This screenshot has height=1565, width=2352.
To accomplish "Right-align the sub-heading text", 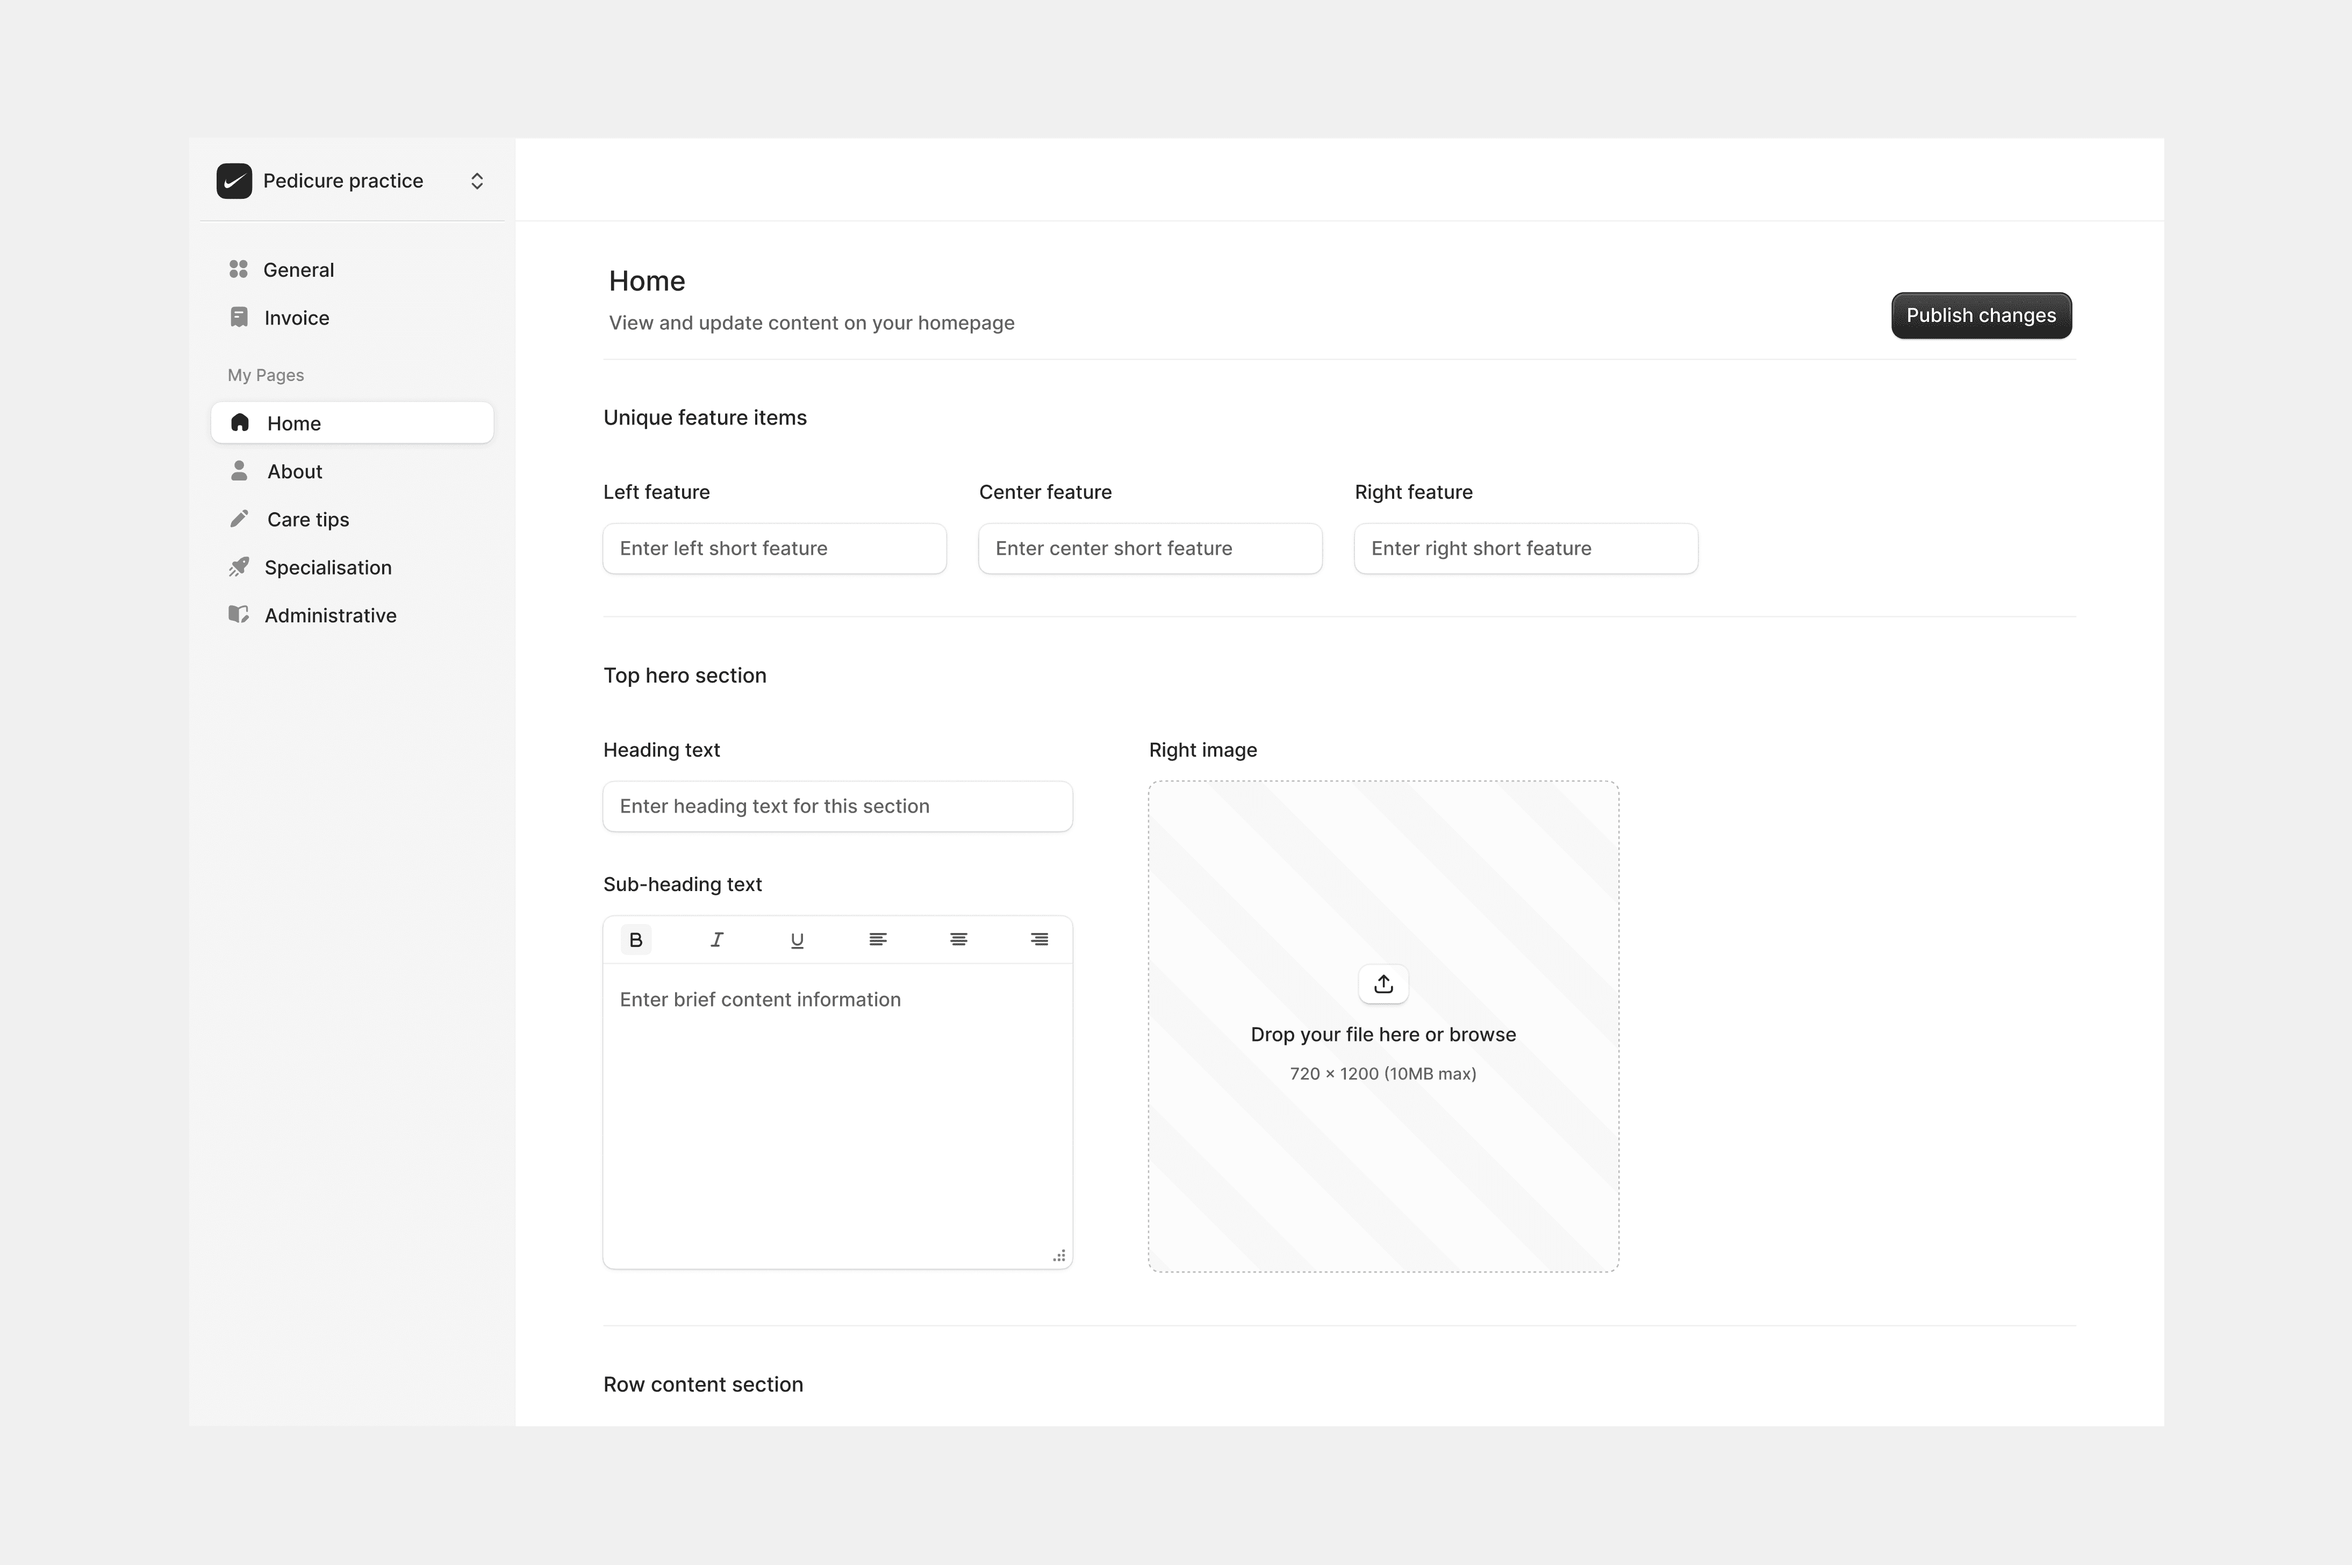I will [1039, 939].
